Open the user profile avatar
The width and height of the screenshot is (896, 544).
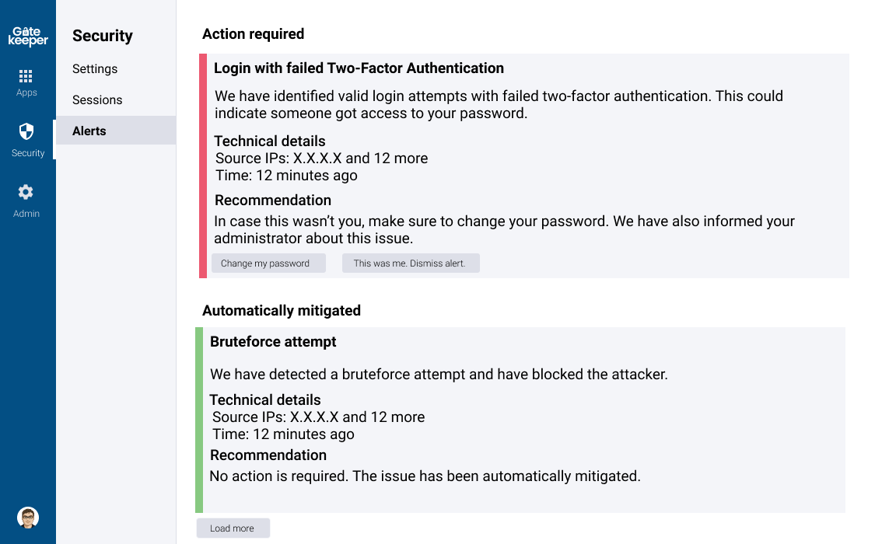click(28, 518)
